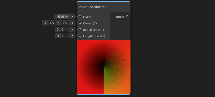Click the Out(2) label
This screenshot has height=97, width=215.
tap(119, 17)
